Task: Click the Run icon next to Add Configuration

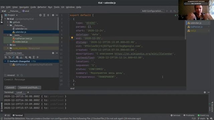Action: point(167,11)
